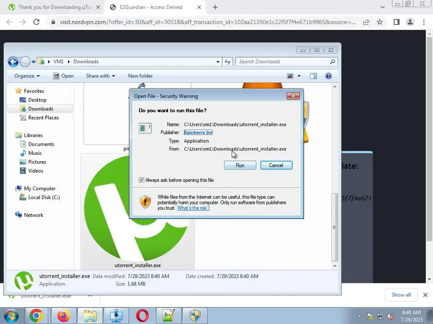Bookmark this page with the star icon
The width and height of the screenshot is (433, 324).
click(380, 22)
